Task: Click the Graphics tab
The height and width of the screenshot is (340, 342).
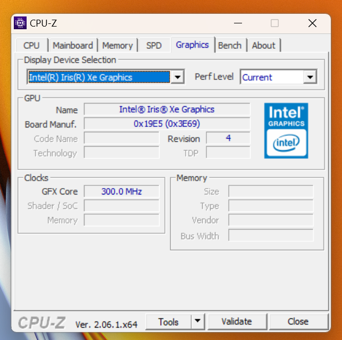Action: click(192, 45)
